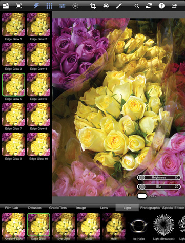The width and height of the screenshot is (185, 243).
Task: Switch to the Lens category tab
Action: [x=104, y=208]
